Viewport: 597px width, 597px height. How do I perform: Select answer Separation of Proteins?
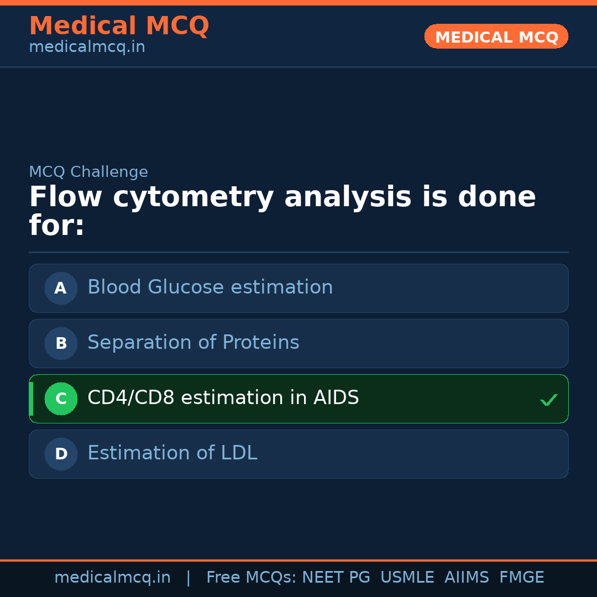[x=193, y=343]
